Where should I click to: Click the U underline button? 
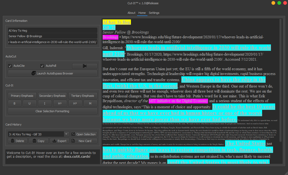click(x=30, y=103)
